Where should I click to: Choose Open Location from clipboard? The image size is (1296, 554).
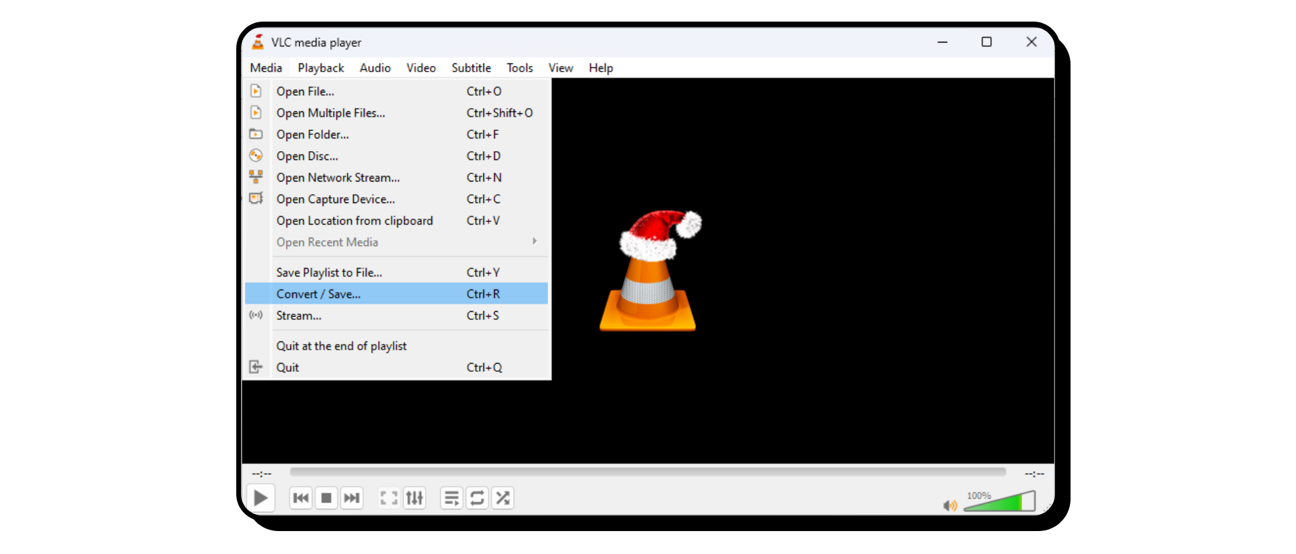point(396,221)
